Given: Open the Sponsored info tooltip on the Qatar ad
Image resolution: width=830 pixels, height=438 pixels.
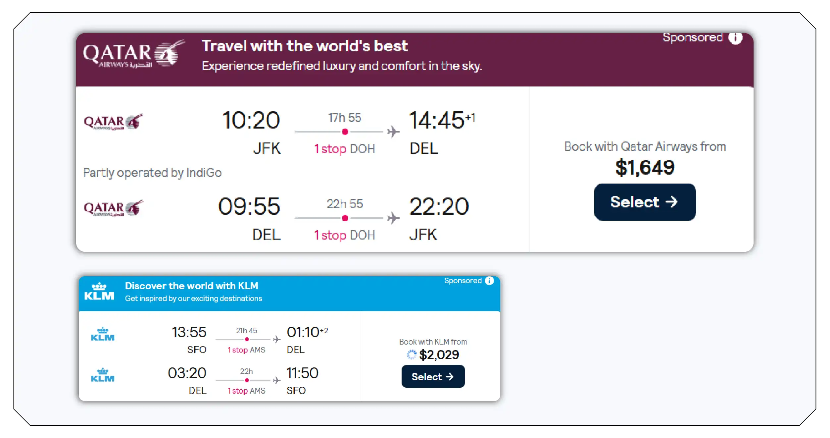Looking at the screenshot, I should (735, 37).
